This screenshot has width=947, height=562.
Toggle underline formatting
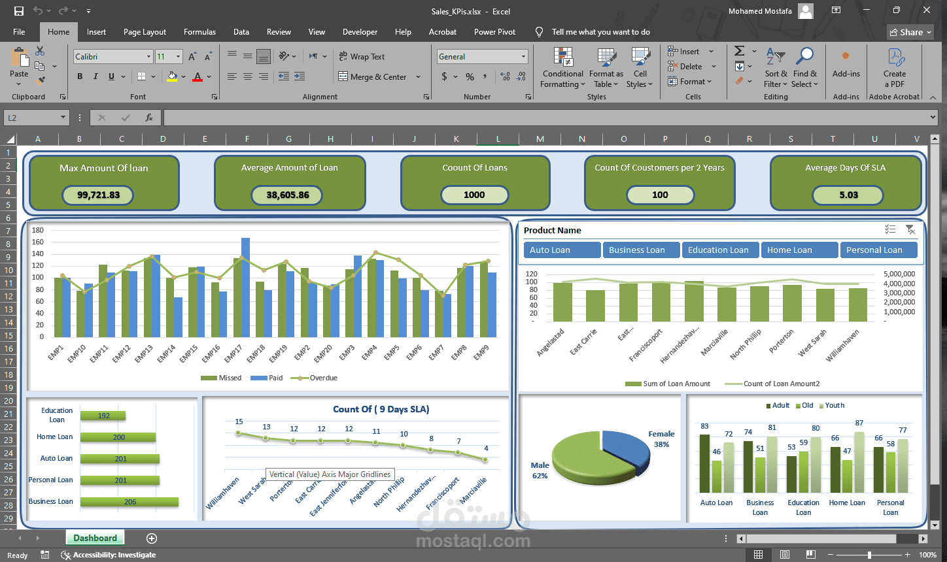(x=111, y=76)
